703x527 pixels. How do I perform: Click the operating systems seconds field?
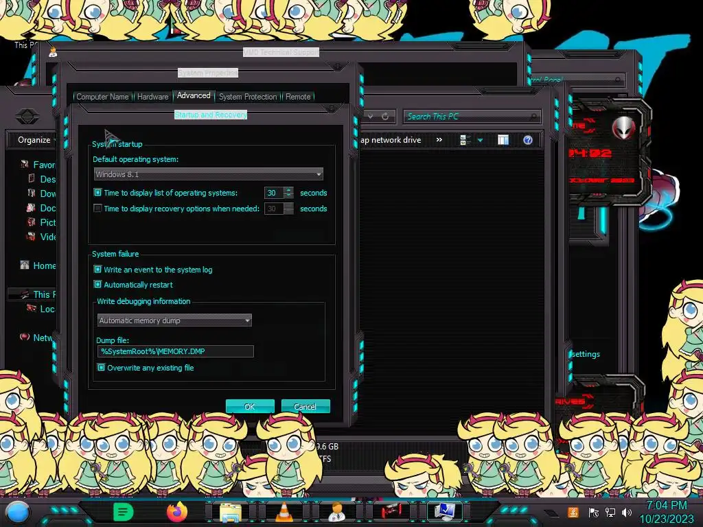pos(273,193)
